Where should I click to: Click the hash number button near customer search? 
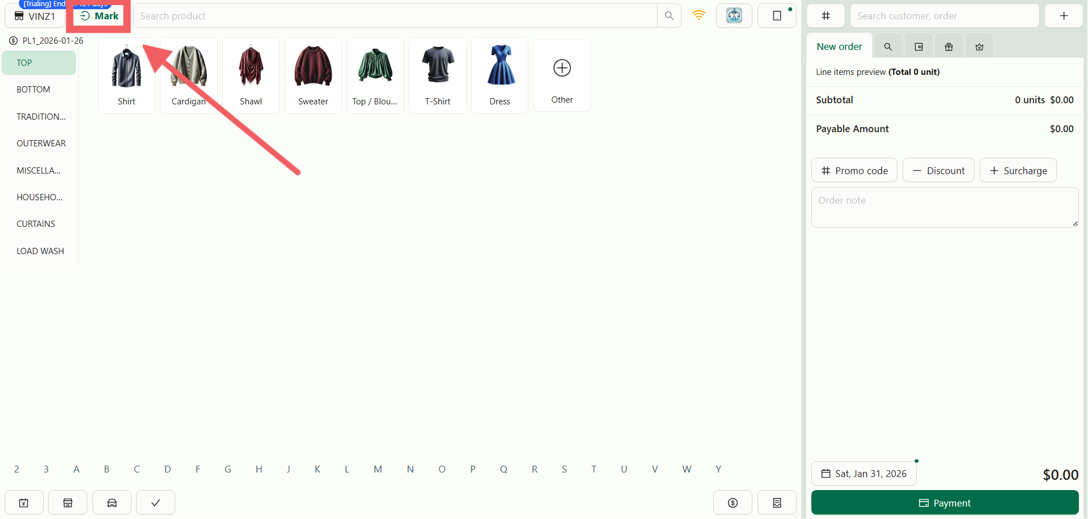pyautogui.click(x=825, y=16)
